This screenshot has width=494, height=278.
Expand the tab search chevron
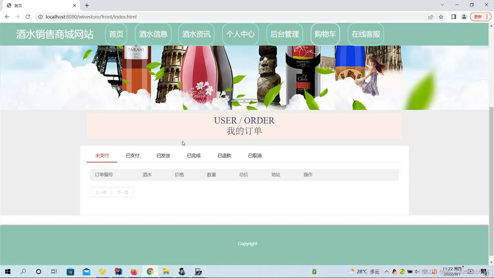(x=442, y=5)
